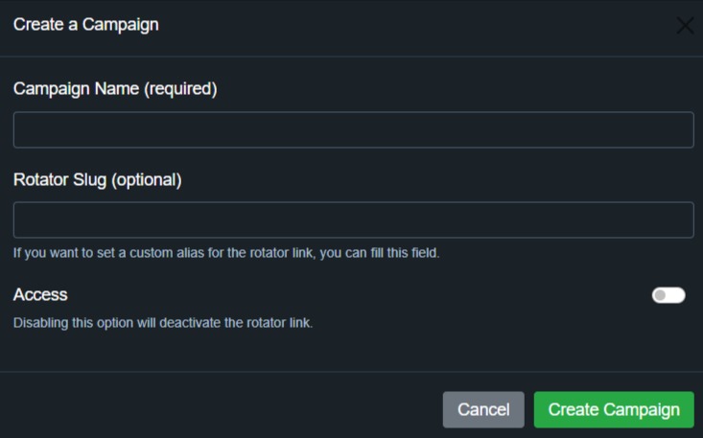Click inside the Campaign Name field
The width and height of the screenshot is (703, 438).
[353, 130]
